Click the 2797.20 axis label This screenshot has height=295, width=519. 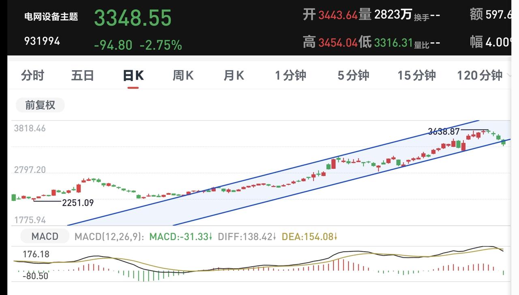tap(30, 170)
